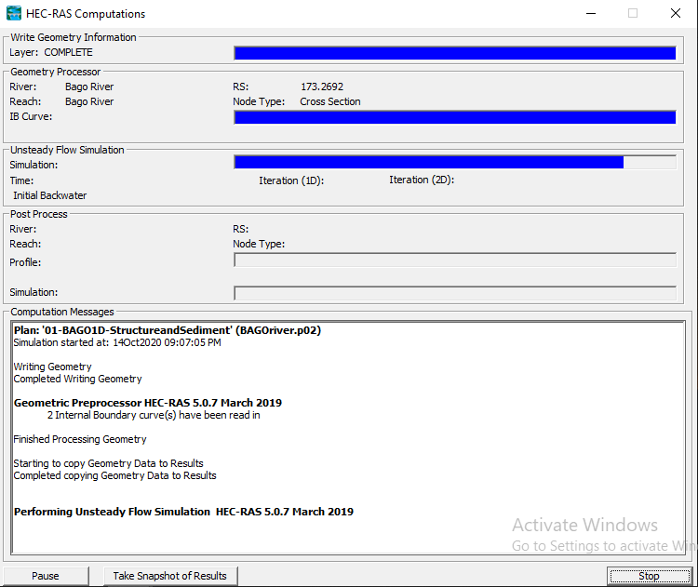This screenshot has width=698, height=587.
Task: Click the 'COMPLETE' layer status text
Action: click(68, 52)
